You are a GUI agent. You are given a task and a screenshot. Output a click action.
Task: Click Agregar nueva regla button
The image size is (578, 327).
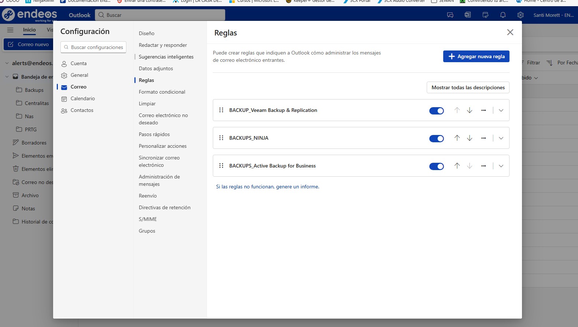476,56
